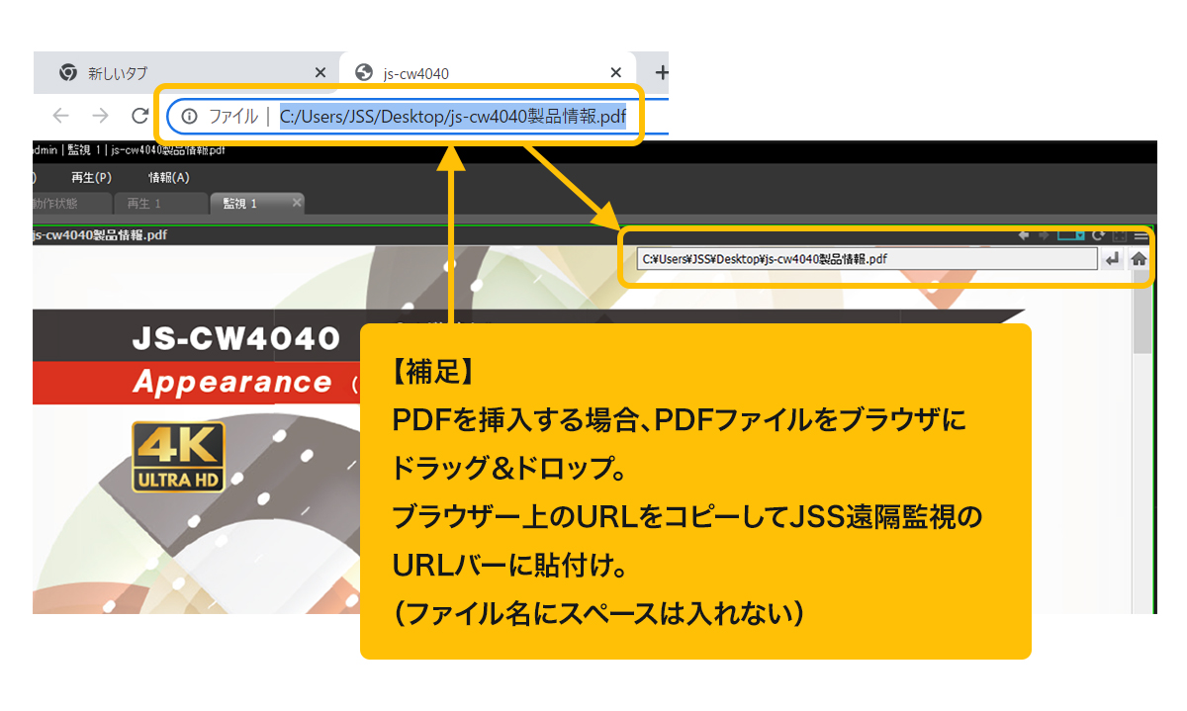The width and height of the screenshot is (1187, 711).
Task: Click the 4K ULTRA HD badge
Action: [x=178, y=458]
